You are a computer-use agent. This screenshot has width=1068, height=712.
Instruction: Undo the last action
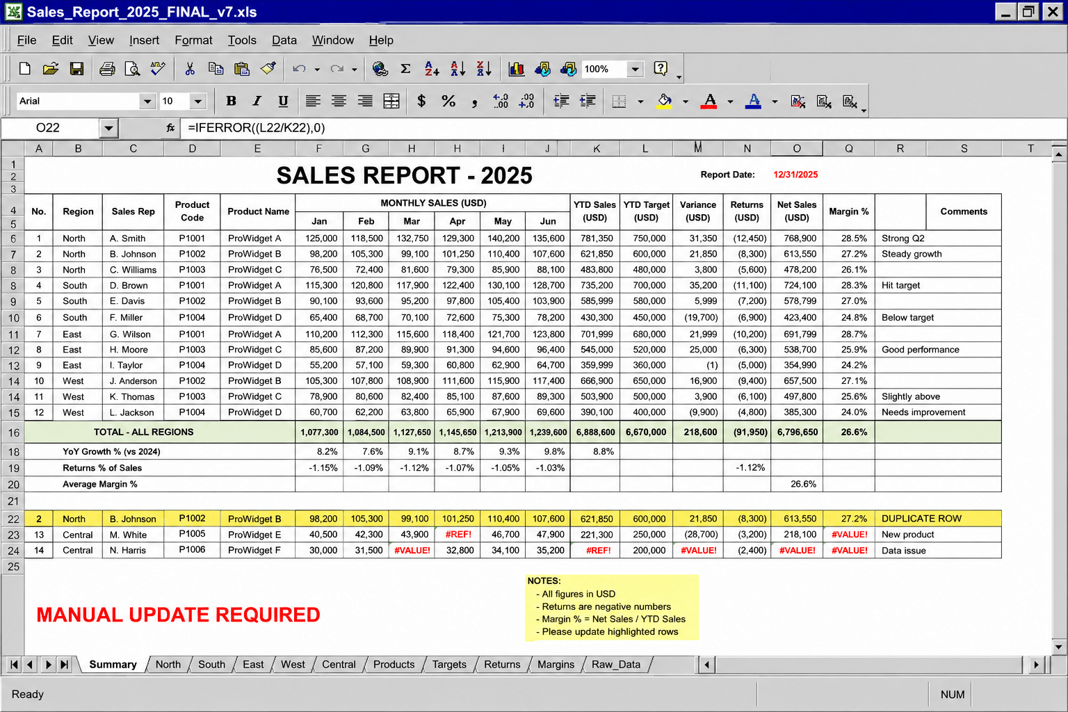(299, 69)
